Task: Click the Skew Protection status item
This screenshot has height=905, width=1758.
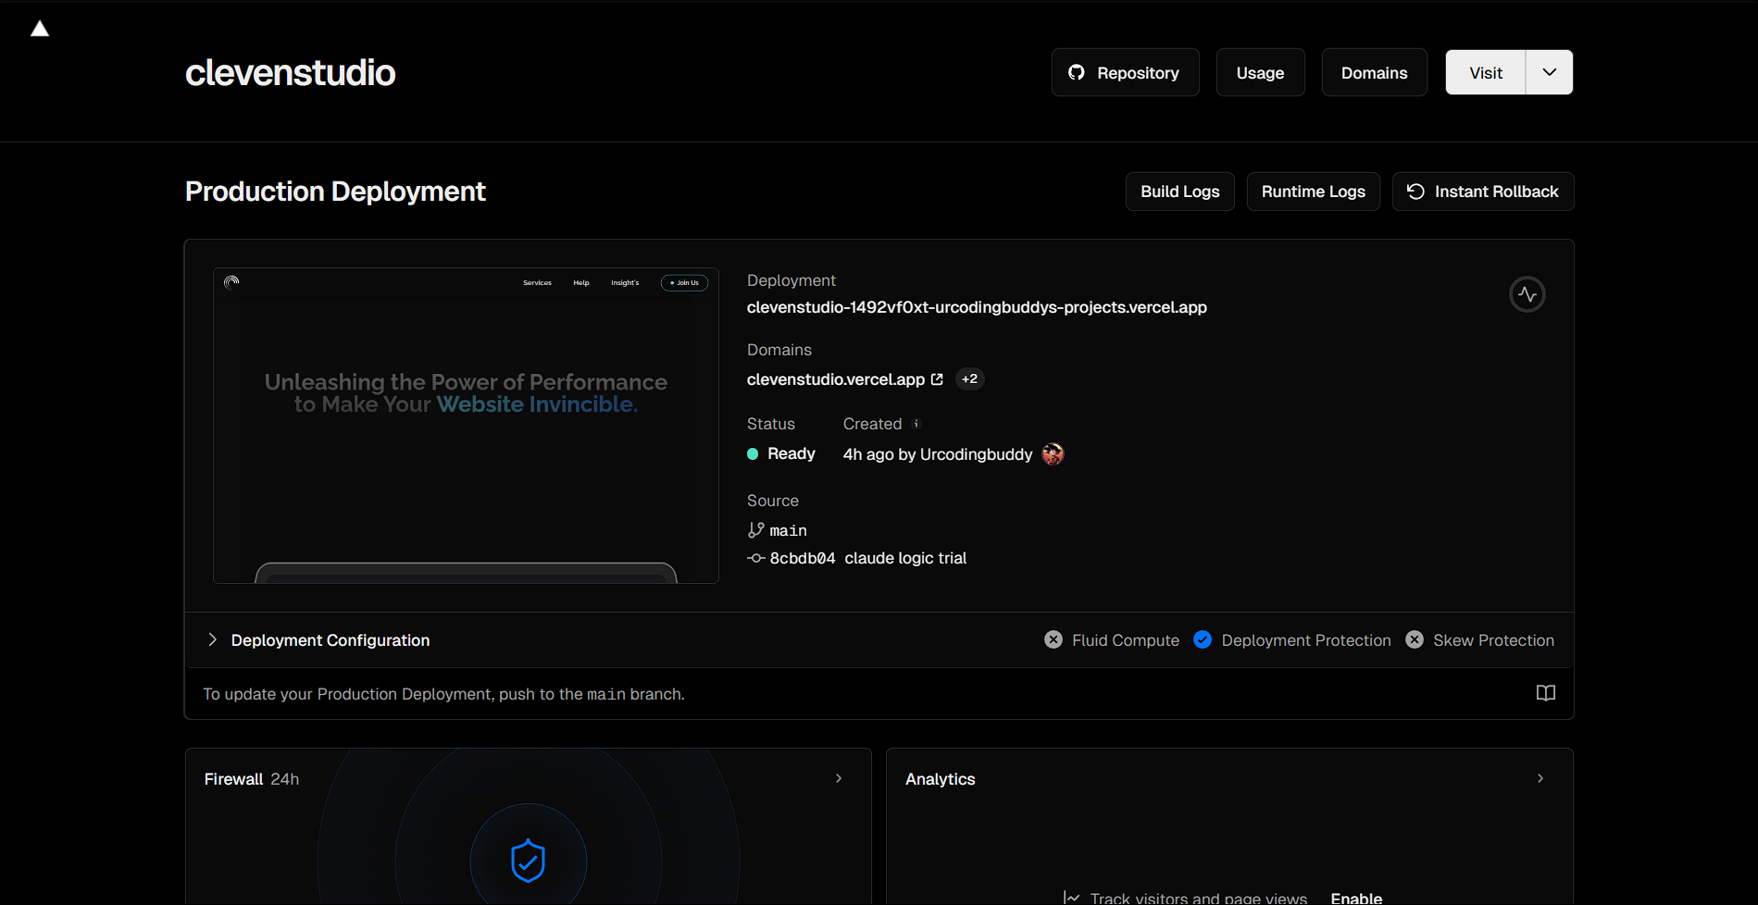Action: pyautogui.click(x=1480, y=640)
